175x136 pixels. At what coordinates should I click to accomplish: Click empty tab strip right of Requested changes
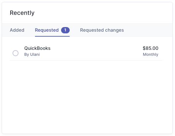point(147,30)
